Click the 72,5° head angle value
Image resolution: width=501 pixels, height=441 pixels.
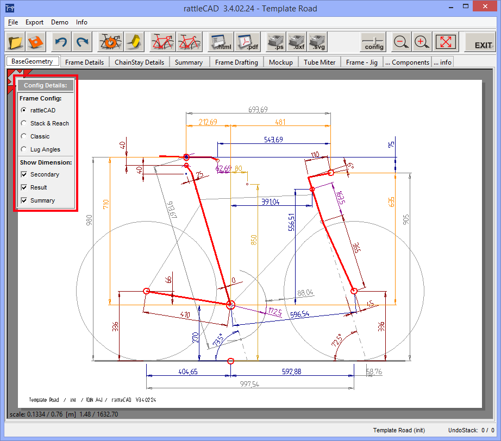[x=336, y=341]
